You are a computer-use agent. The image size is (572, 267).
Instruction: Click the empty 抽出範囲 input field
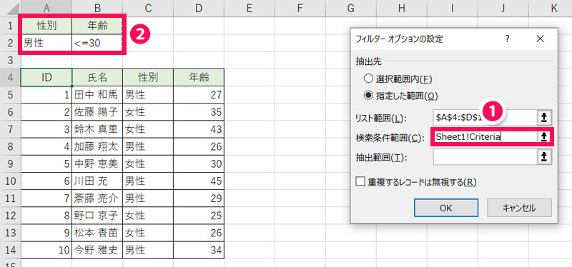[485, 157]
